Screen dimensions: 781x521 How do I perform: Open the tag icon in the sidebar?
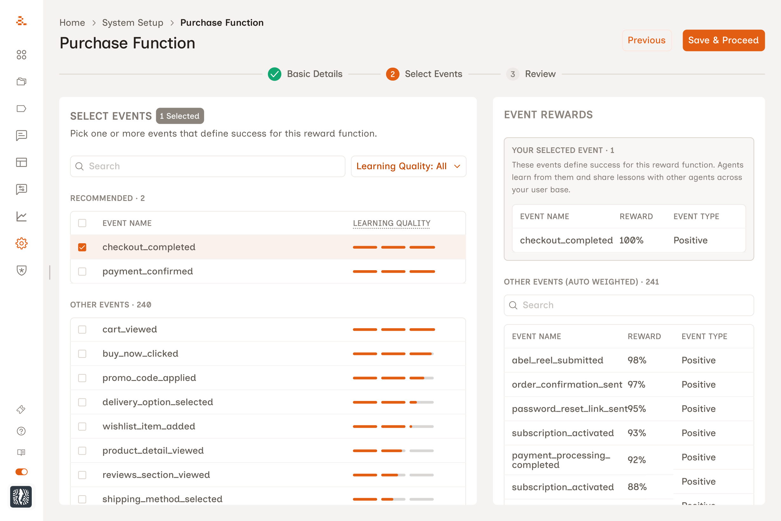(21, 109)
